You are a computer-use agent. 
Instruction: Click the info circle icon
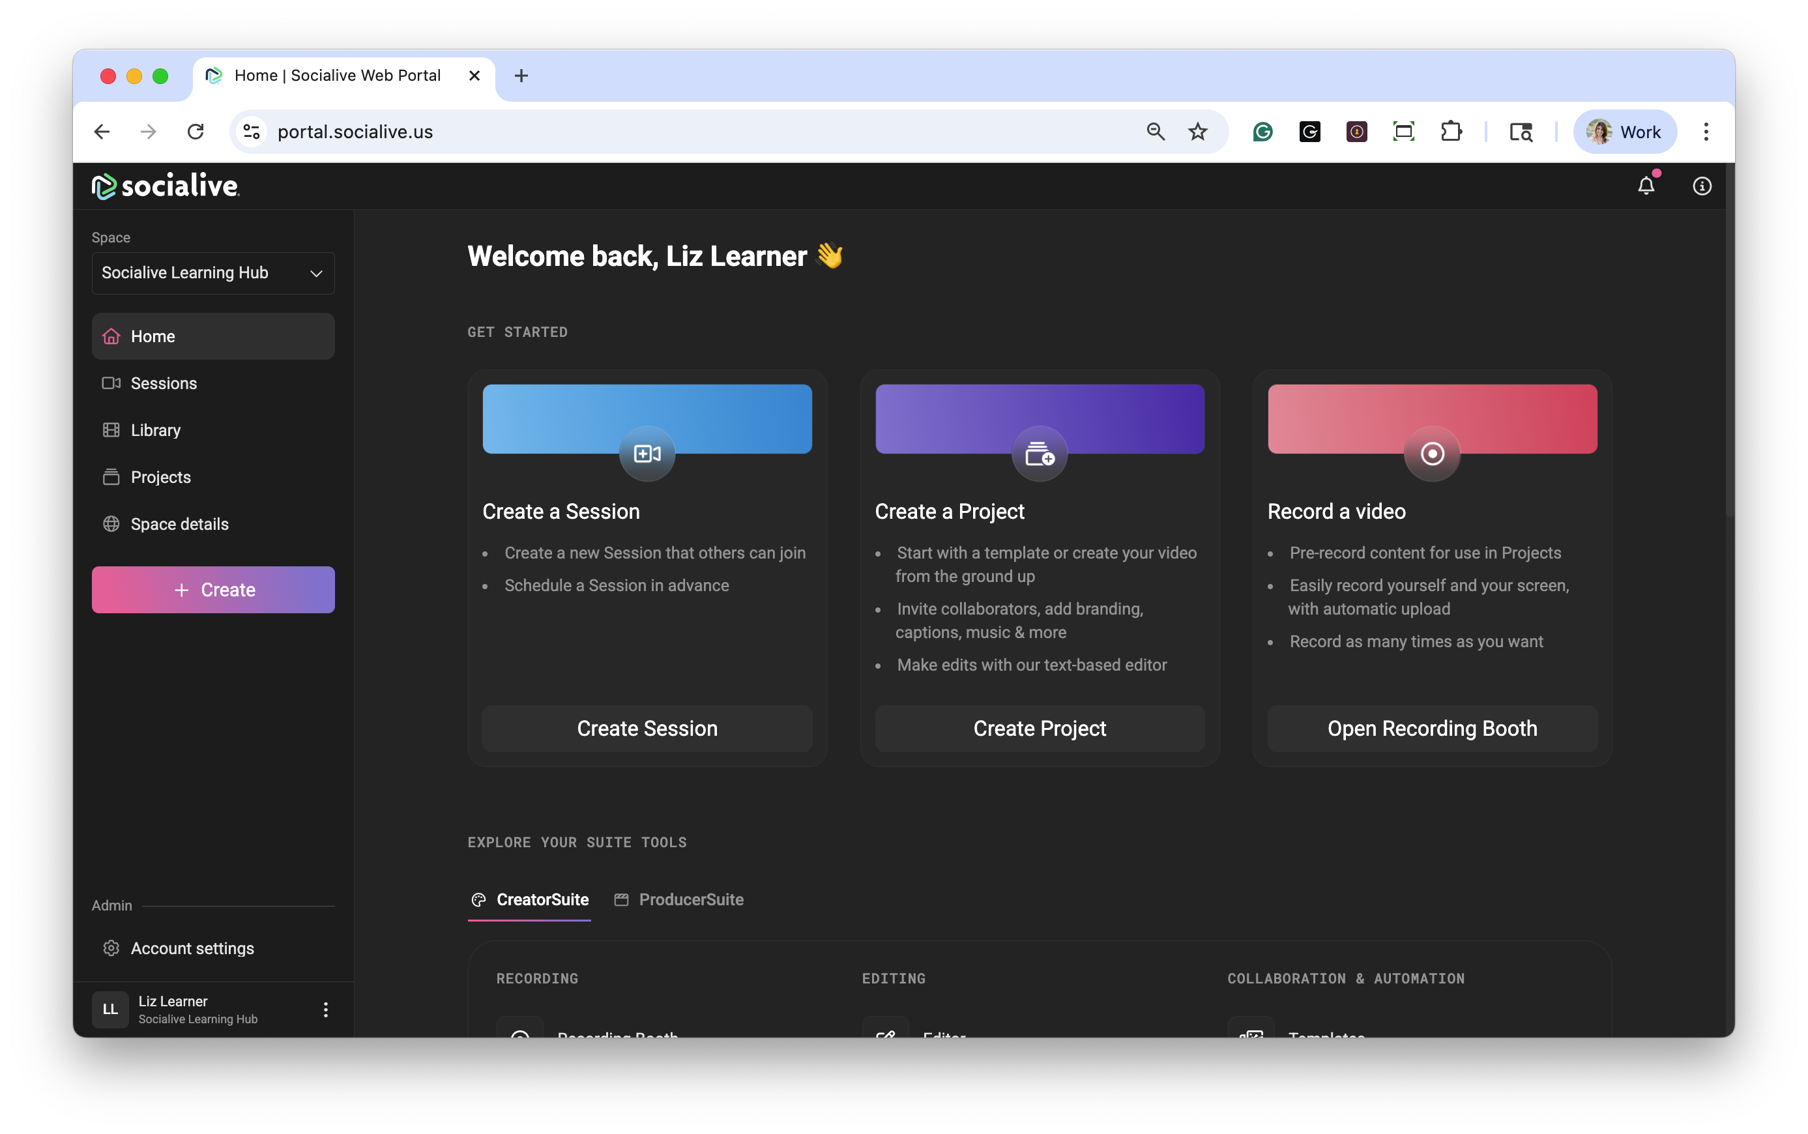(1702, 186)
